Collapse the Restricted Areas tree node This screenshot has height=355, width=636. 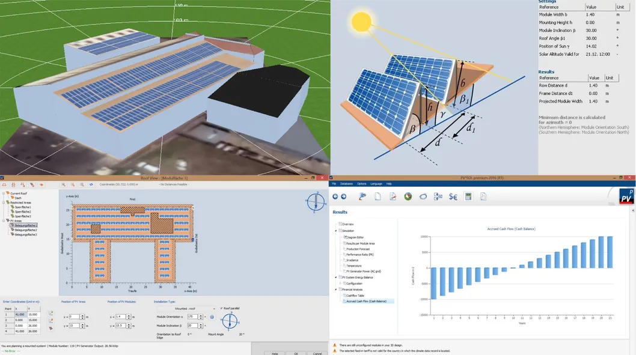(x=5, y=202)
